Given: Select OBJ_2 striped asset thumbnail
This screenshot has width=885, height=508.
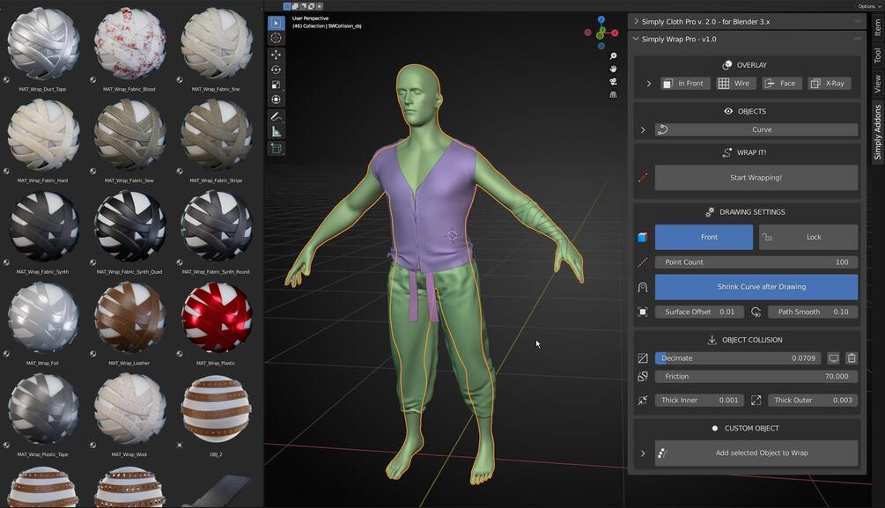Looking at the screenshot, I should [216, 409].
